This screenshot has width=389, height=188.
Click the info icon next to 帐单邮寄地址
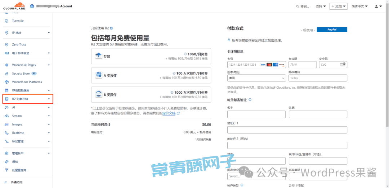[x=250, y=100]
